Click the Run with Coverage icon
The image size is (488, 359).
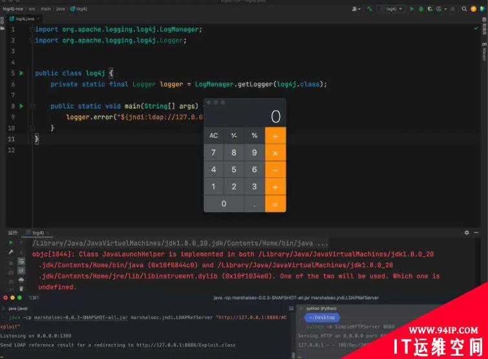click(x=430, y=9)
